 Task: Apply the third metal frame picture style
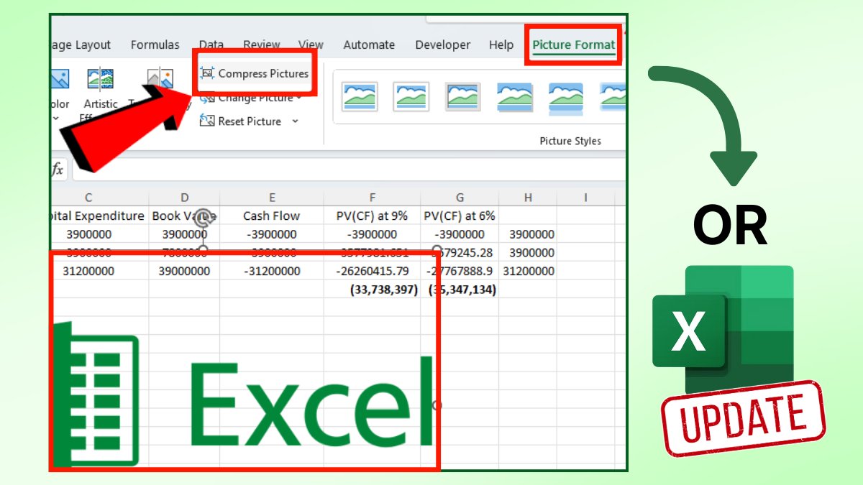tap(463, 96)
